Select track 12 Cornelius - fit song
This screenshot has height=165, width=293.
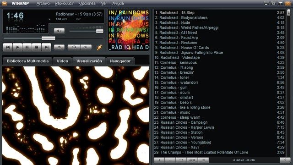click(x=220, y=67)
